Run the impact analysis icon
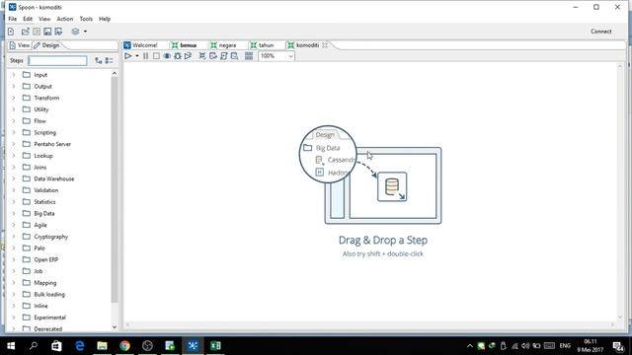The height and width of the screenshot is (355, 632). click(x=213, y=56)
